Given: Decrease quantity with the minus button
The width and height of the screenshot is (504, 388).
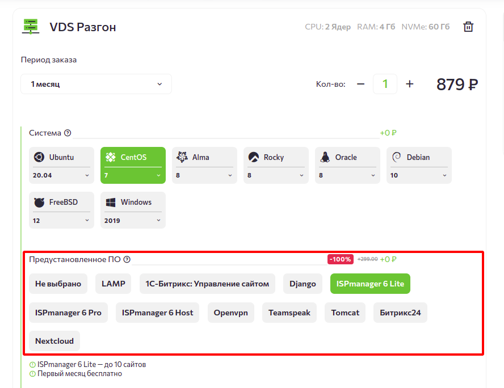Looking at the screenshot, I should click(x=360, y=84).
